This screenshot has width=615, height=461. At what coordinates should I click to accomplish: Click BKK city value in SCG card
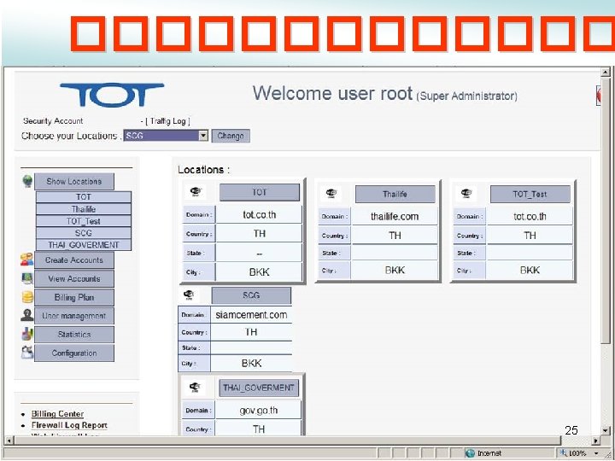point(251,363)
